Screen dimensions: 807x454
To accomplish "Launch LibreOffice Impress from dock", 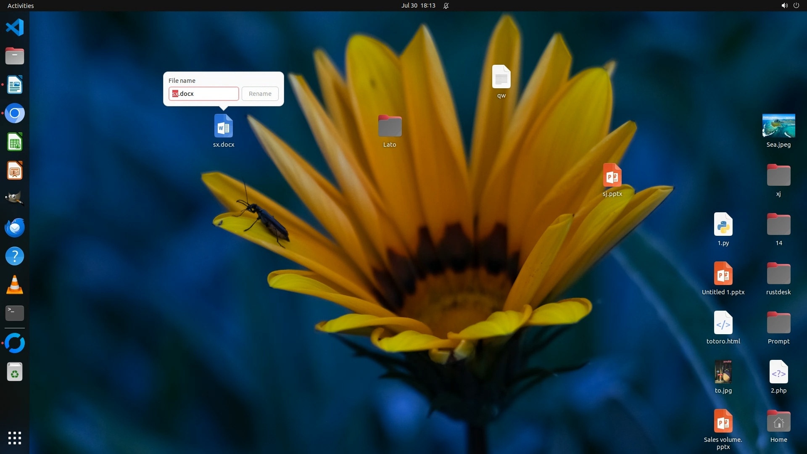I will coord(15,171).
